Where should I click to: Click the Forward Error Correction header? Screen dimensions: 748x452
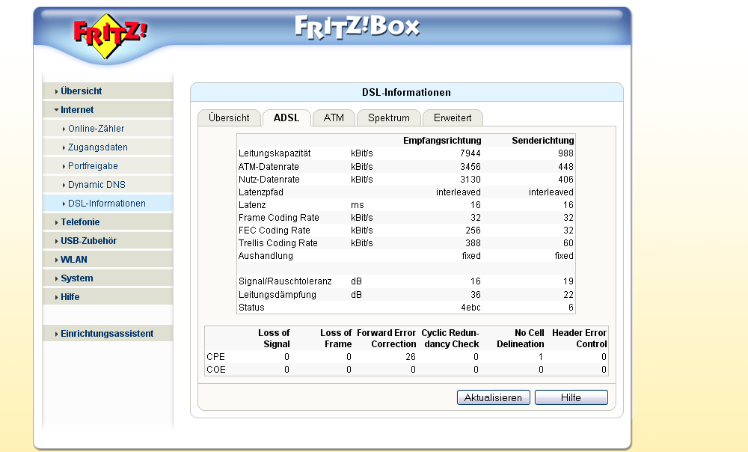point(387,338)
